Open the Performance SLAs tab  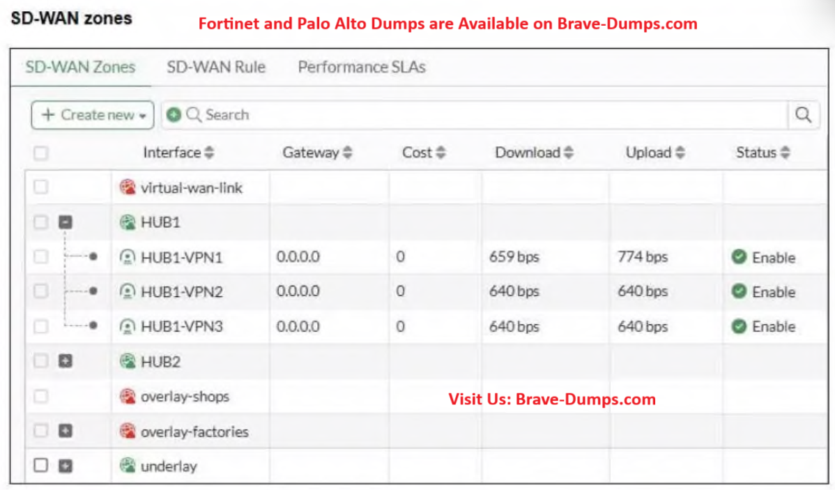click(362, 68)
